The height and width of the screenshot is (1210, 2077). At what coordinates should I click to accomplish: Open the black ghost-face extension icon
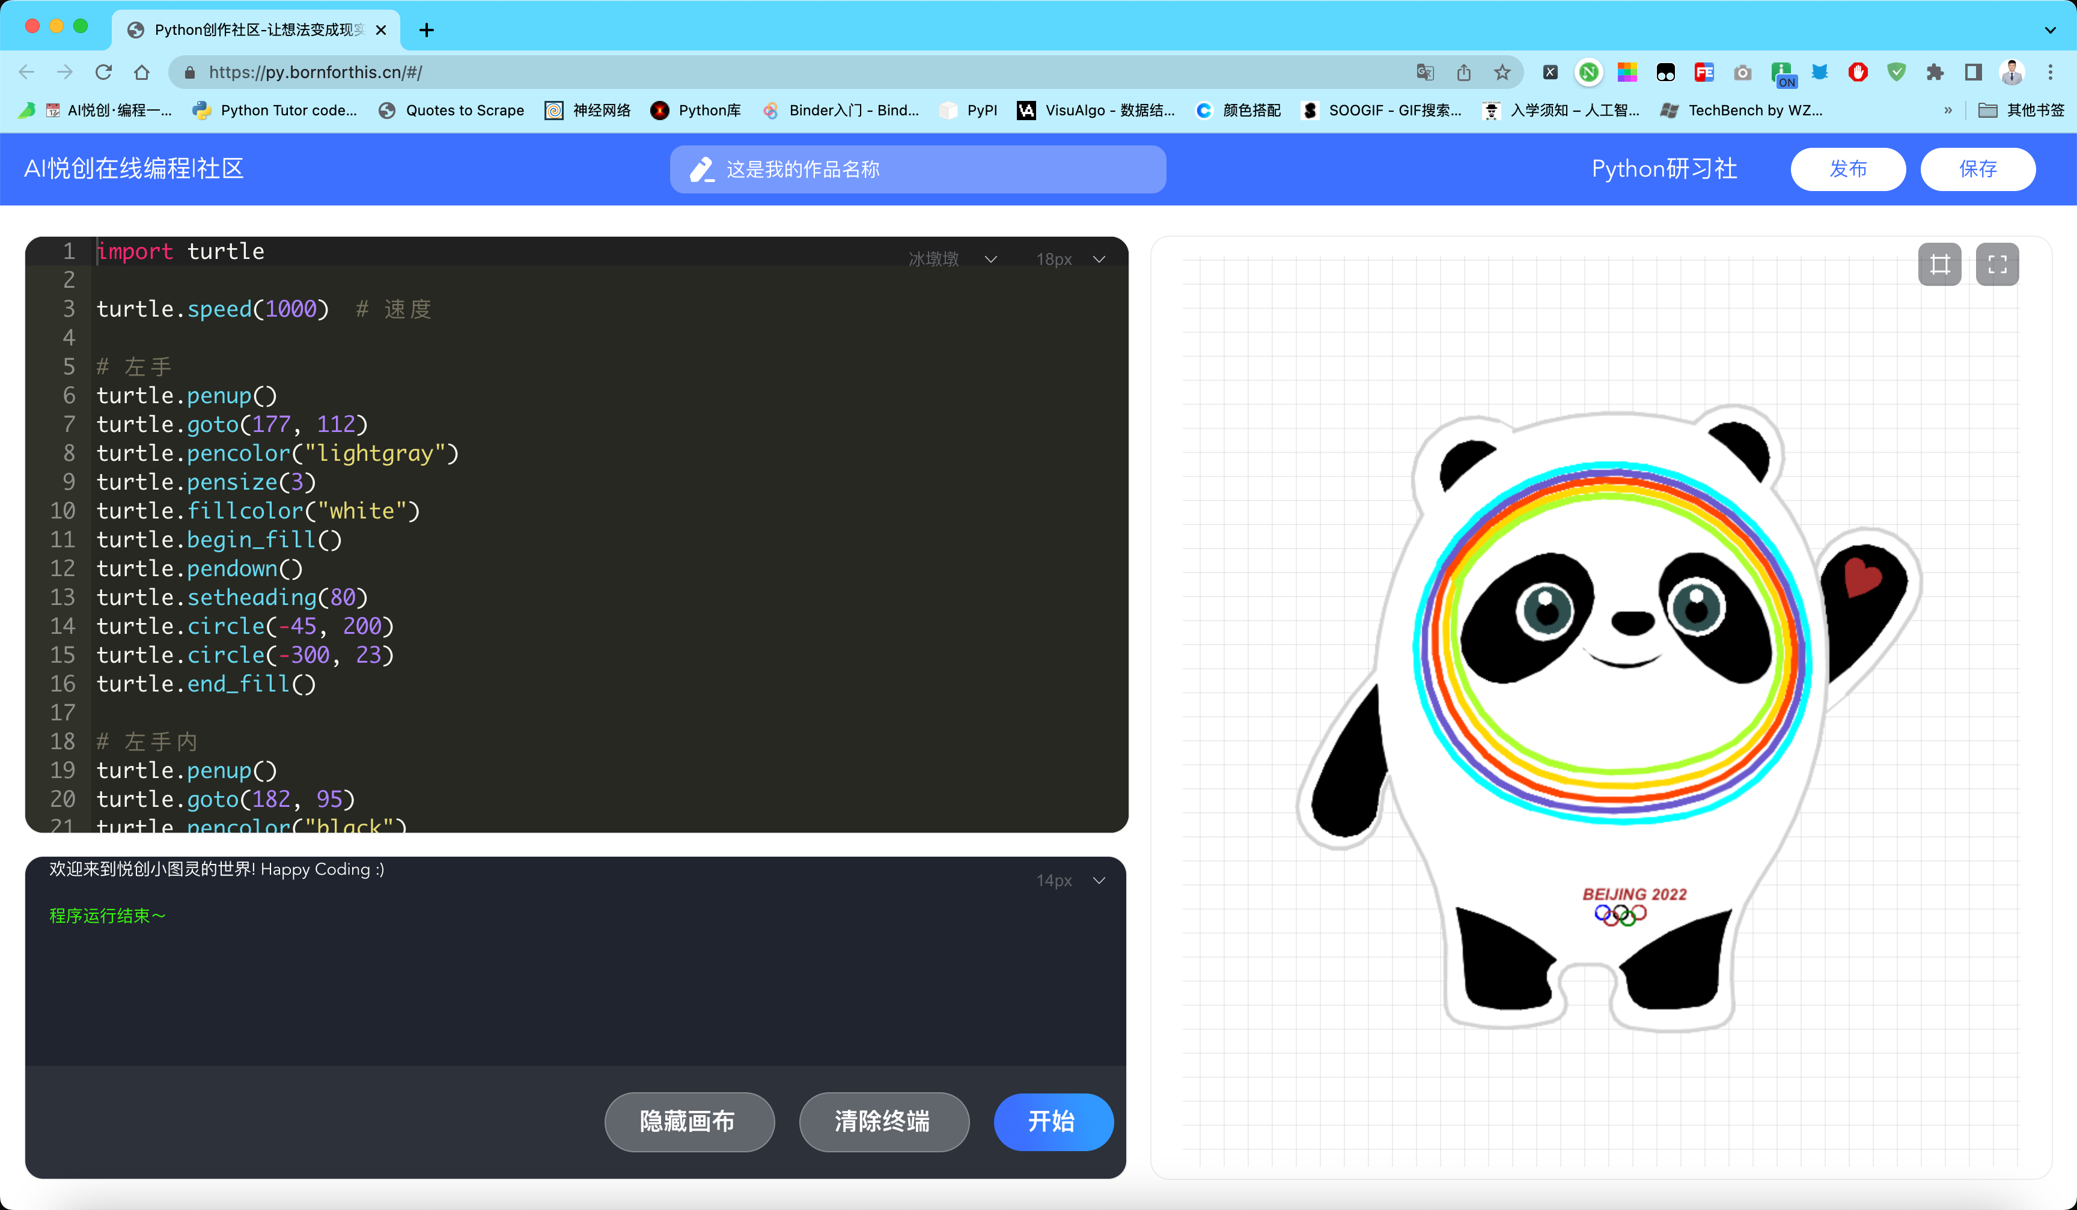point(1666,73)
